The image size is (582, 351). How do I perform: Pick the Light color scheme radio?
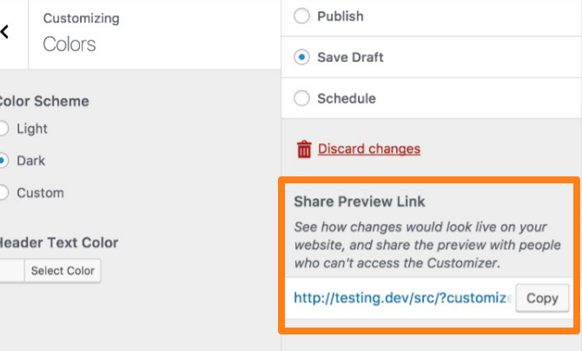coord(3,129)
